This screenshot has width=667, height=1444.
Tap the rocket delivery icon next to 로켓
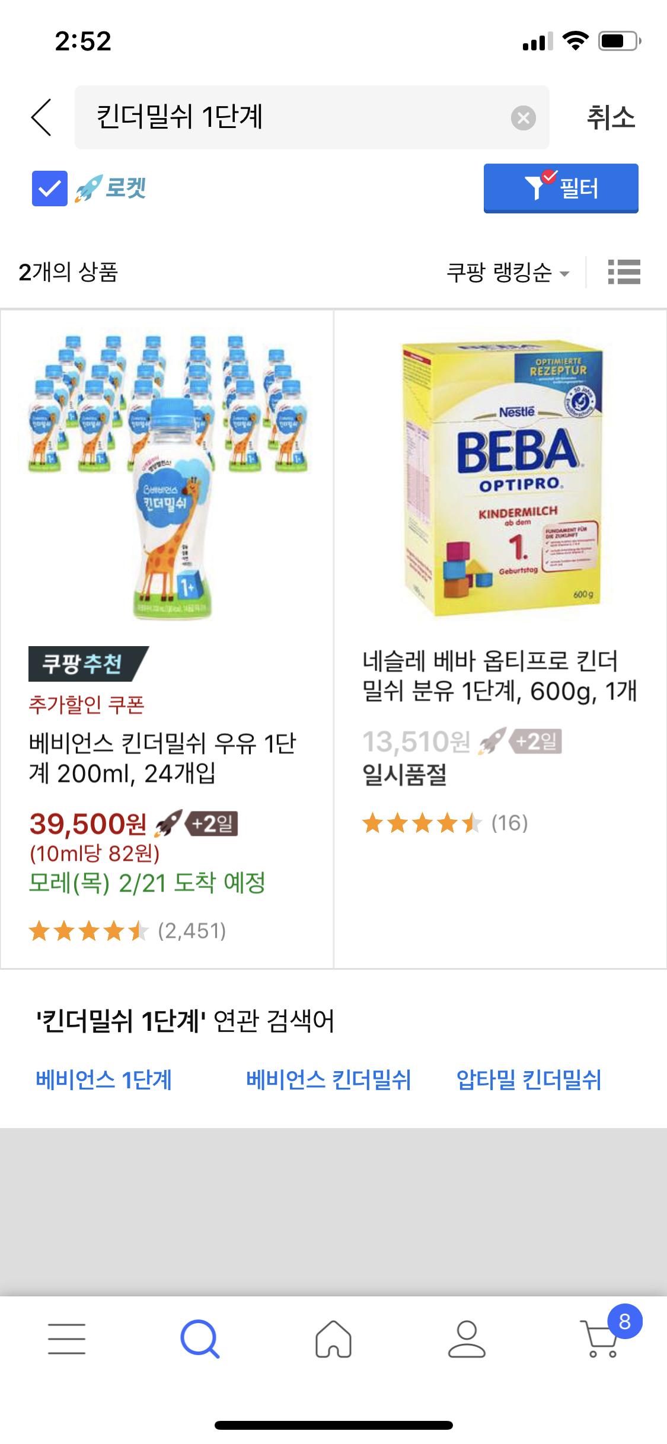[90, 188]
